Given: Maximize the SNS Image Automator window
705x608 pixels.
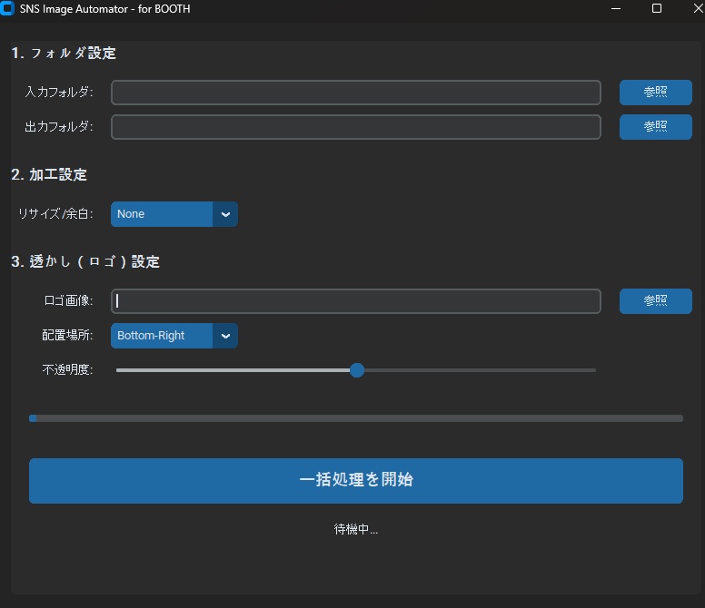Looking at the screenshot, I should 657,8.
